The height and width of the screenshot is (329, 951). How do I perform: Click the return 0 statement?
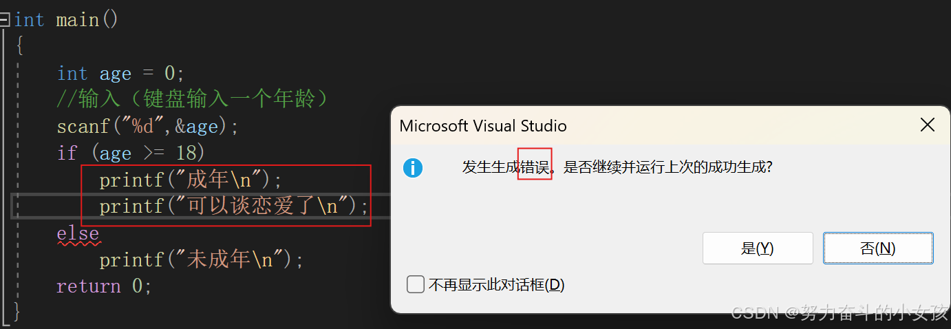[104, 286]
